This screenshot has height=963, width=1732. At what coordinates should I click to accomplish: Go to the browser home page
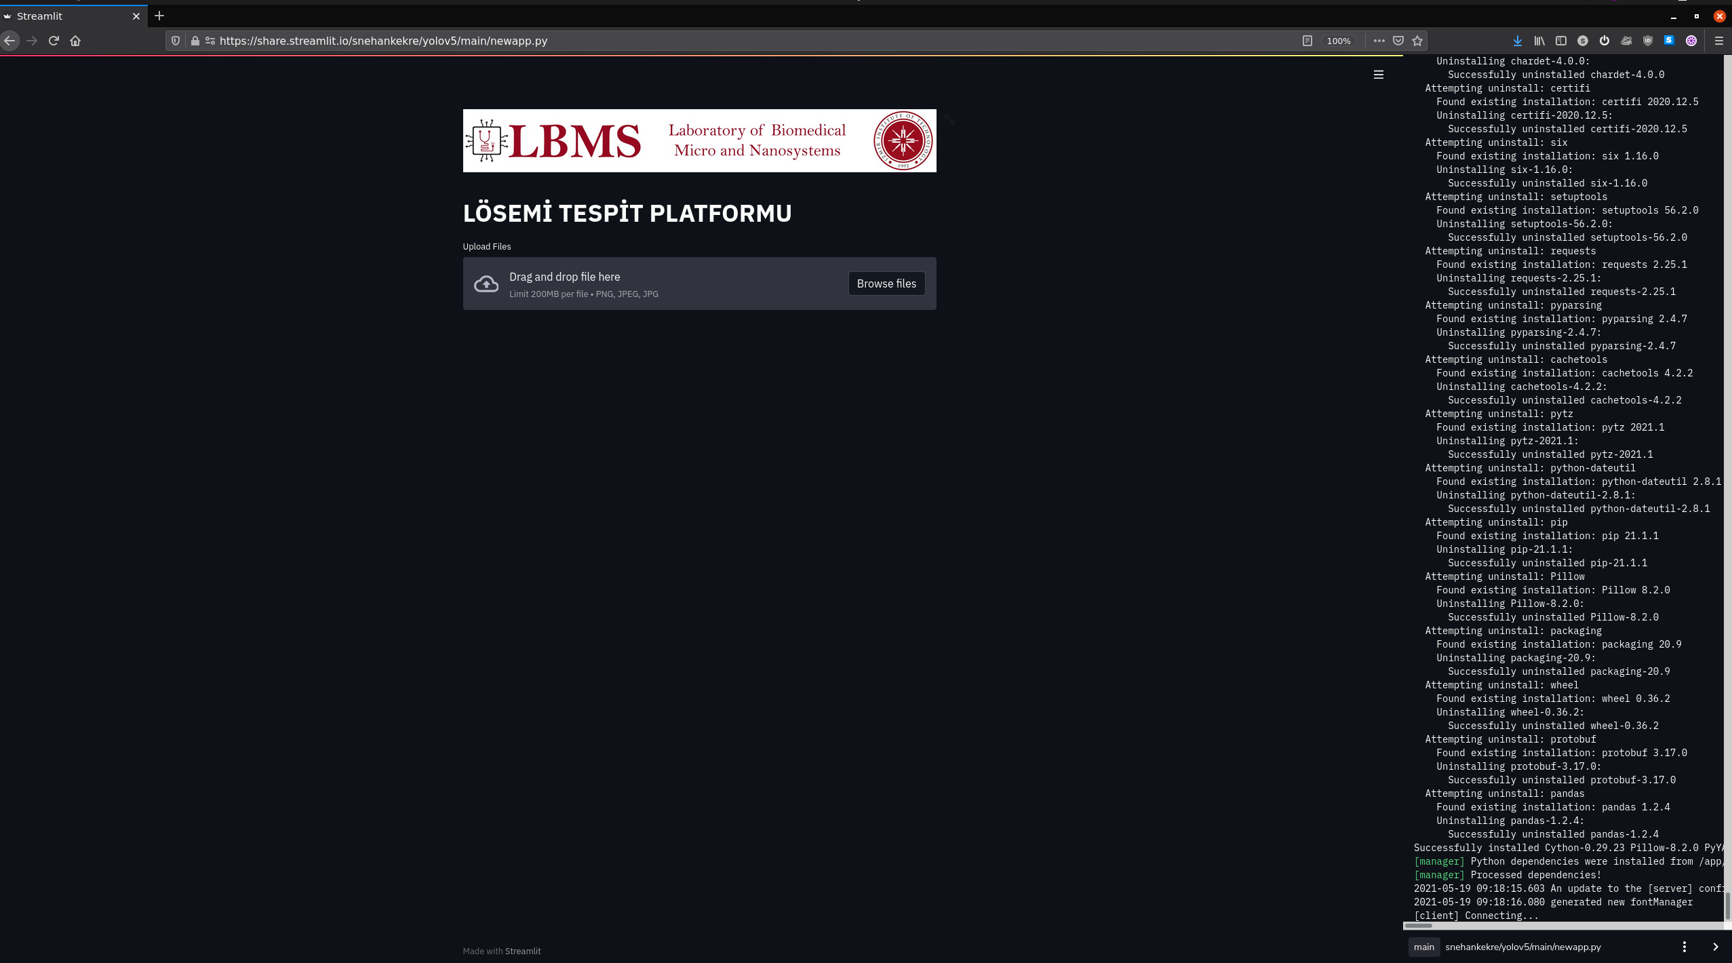point(75,41)
